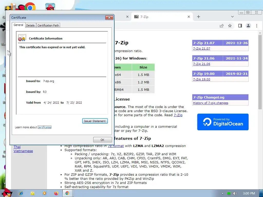
Task: Click the Chrome desktop shortcut icon
Action: pyautogui.click(x=30, y=7)
